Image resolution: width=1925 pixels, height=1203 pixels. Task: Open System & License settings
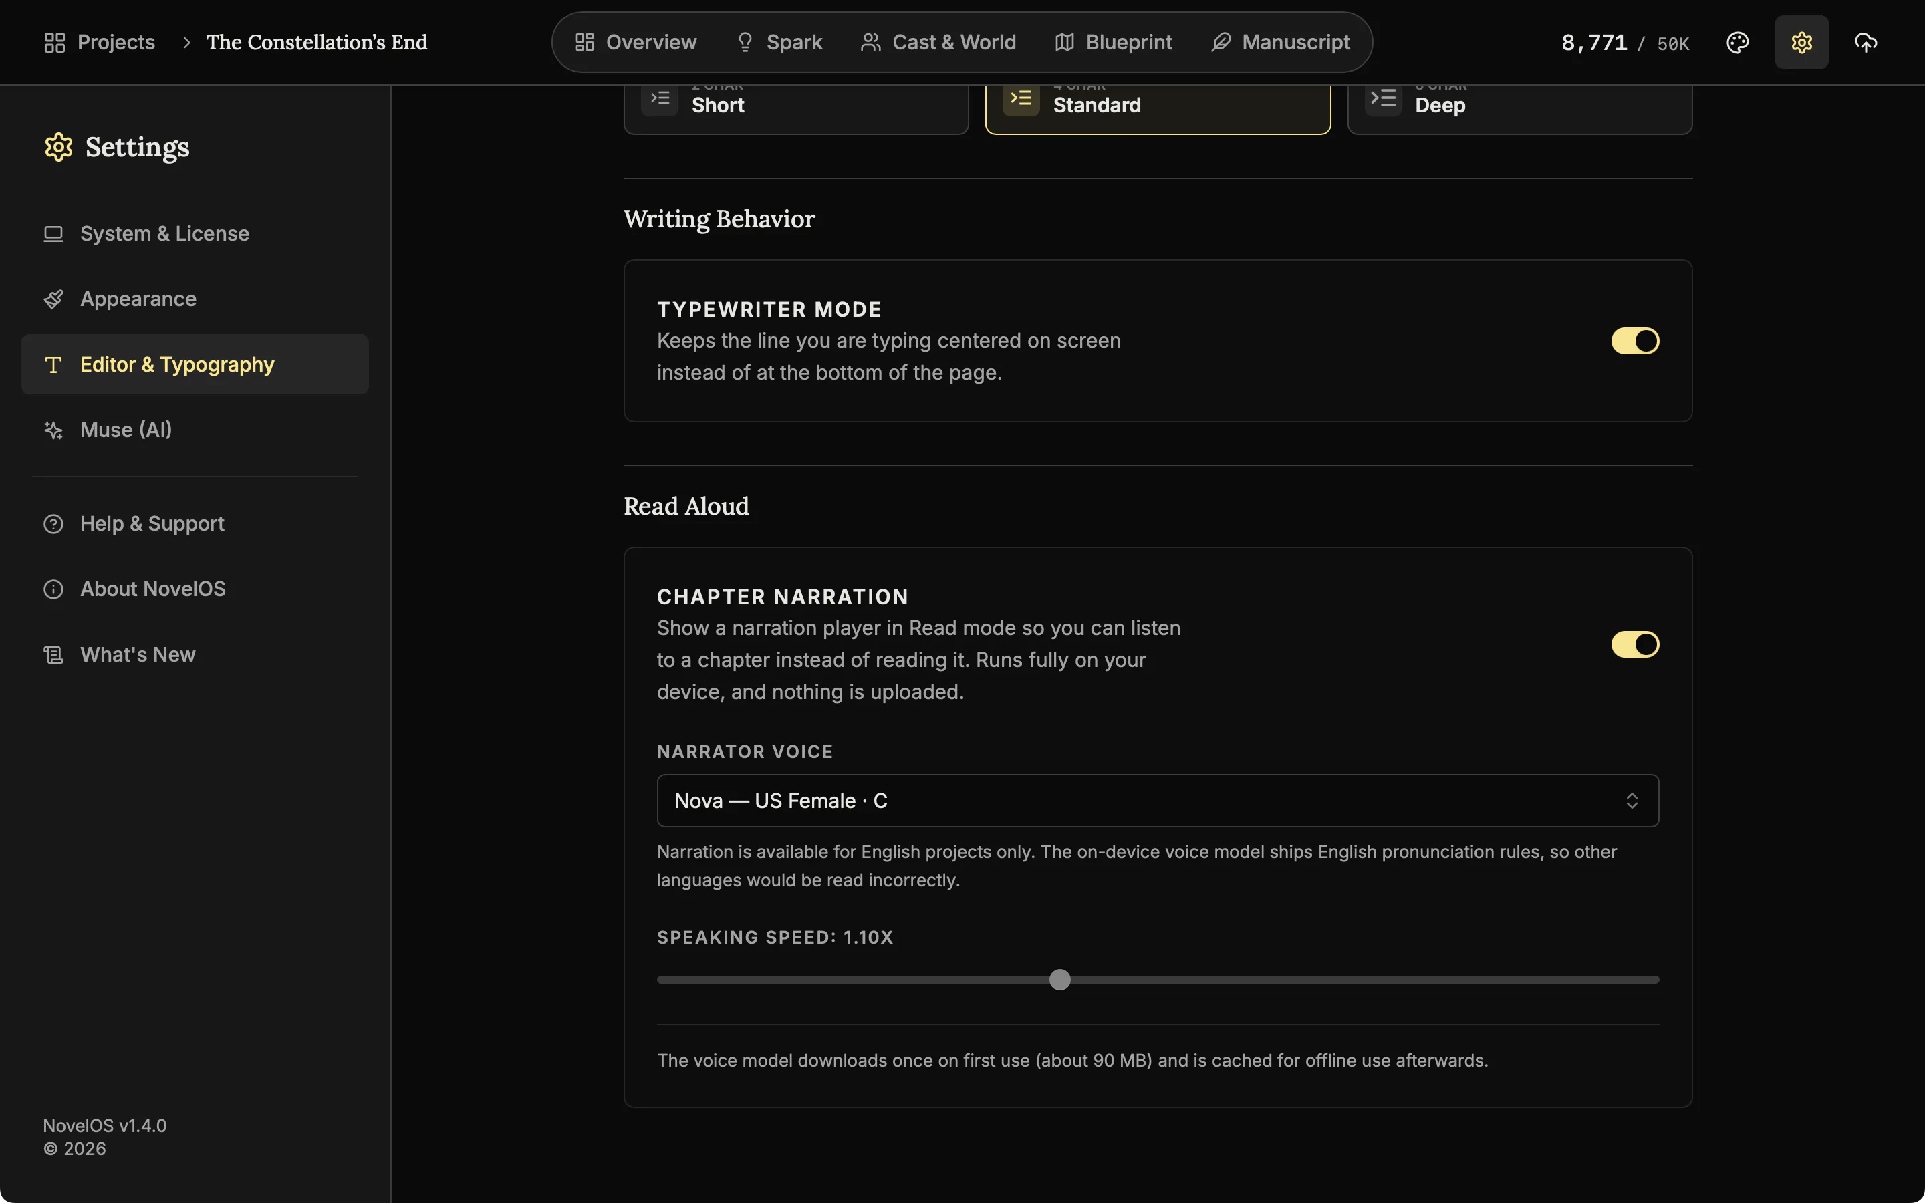[195, 233]
